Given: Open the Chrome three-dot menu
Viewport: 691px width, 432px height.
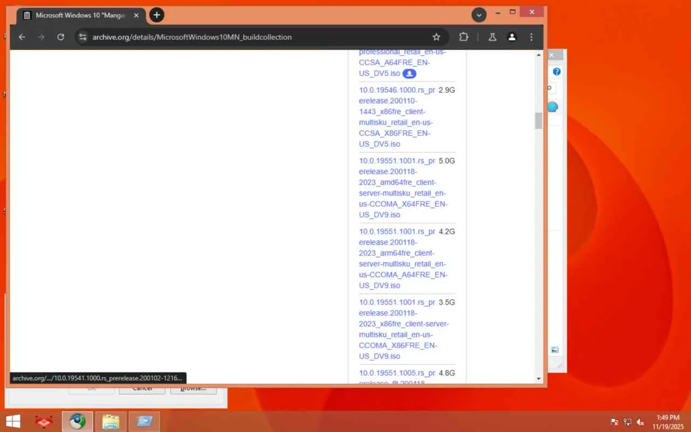Looking at the screenshot, I should 531,37.
